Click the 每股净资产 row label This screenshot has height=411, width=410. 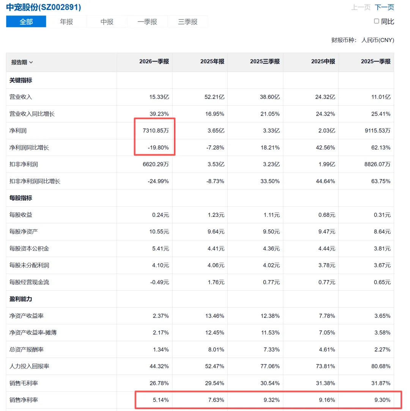(x=24, y=232)
